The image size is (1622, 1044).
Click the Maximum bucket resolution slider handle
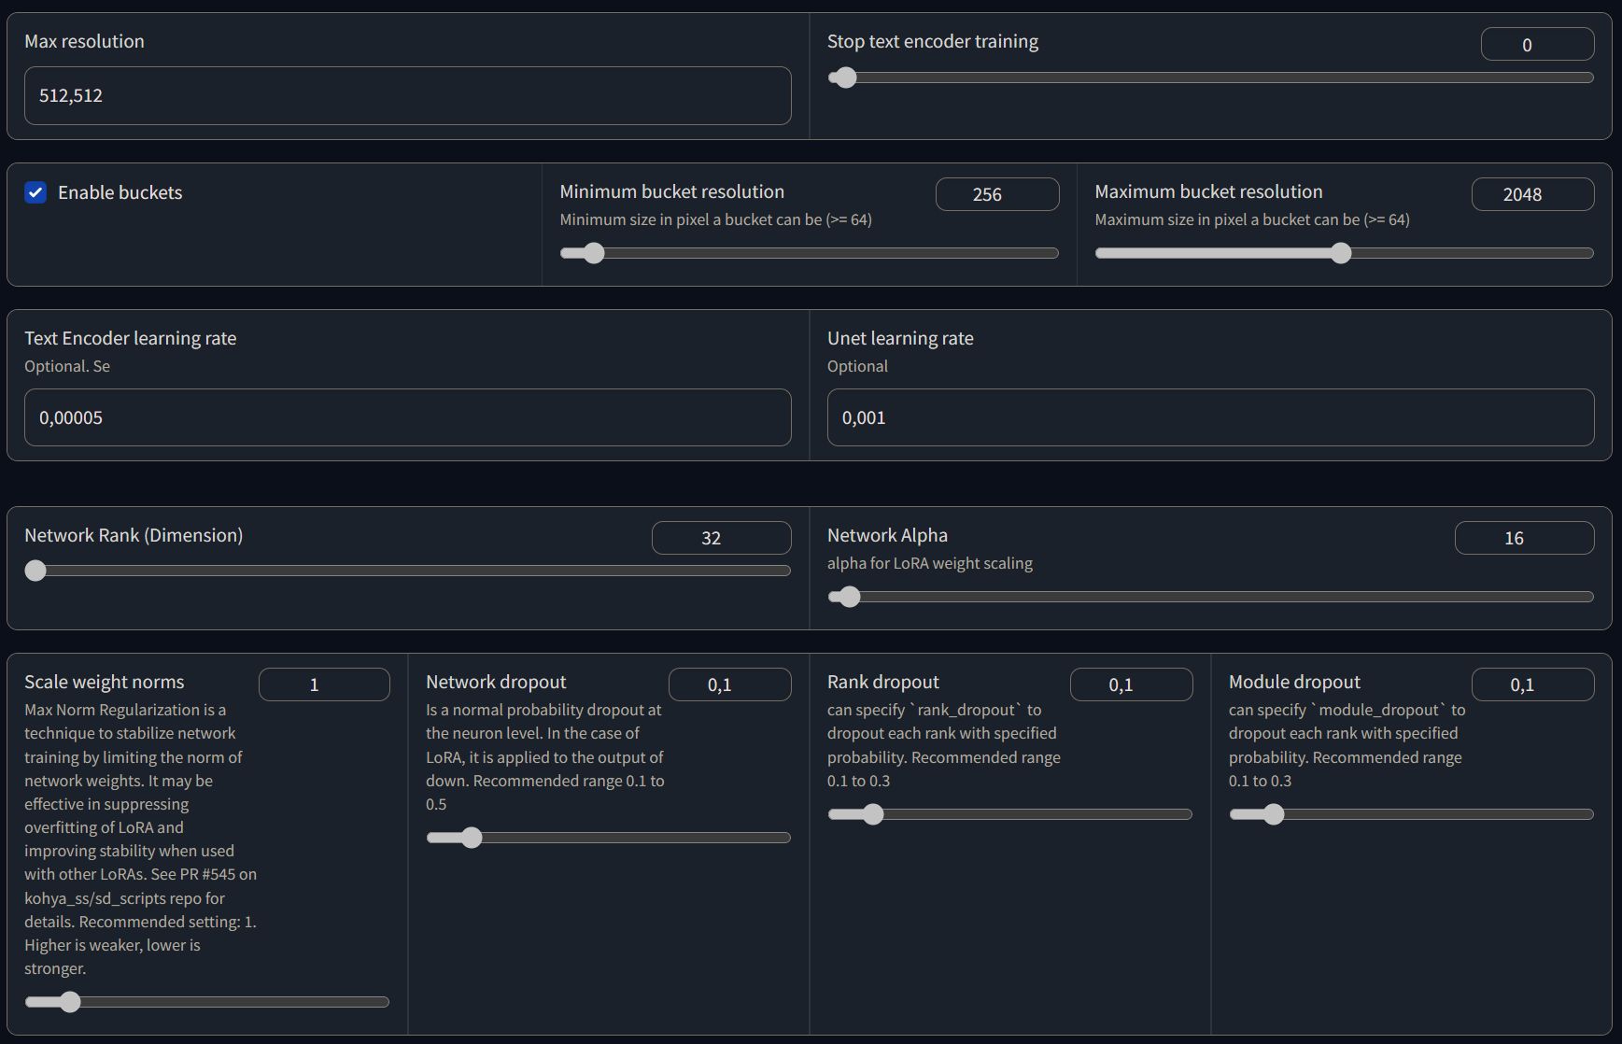pos(1341,253)
